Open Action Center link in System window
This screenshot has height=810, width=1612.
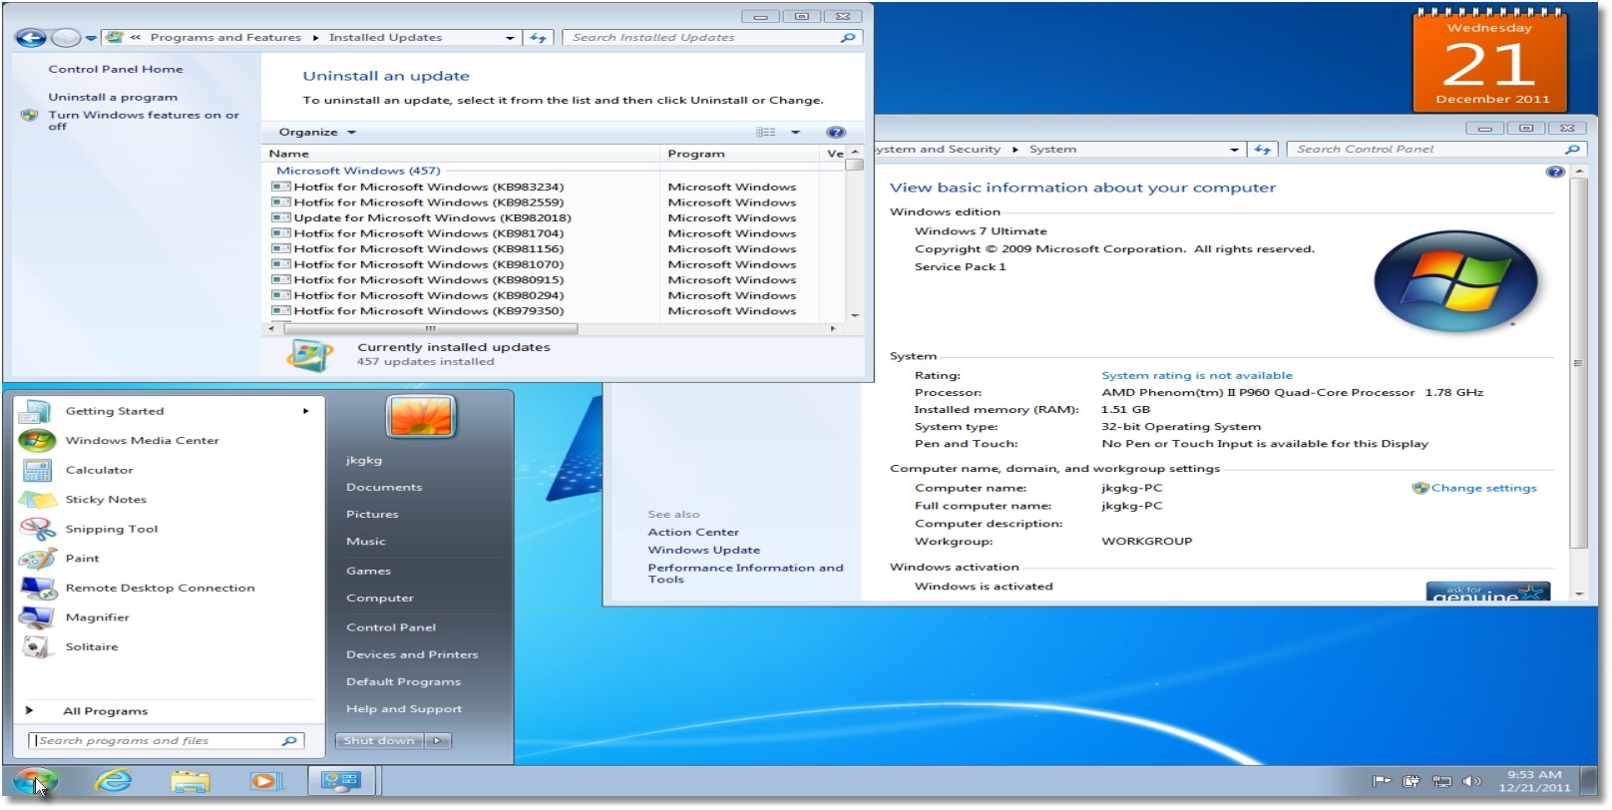pos(693,533)
